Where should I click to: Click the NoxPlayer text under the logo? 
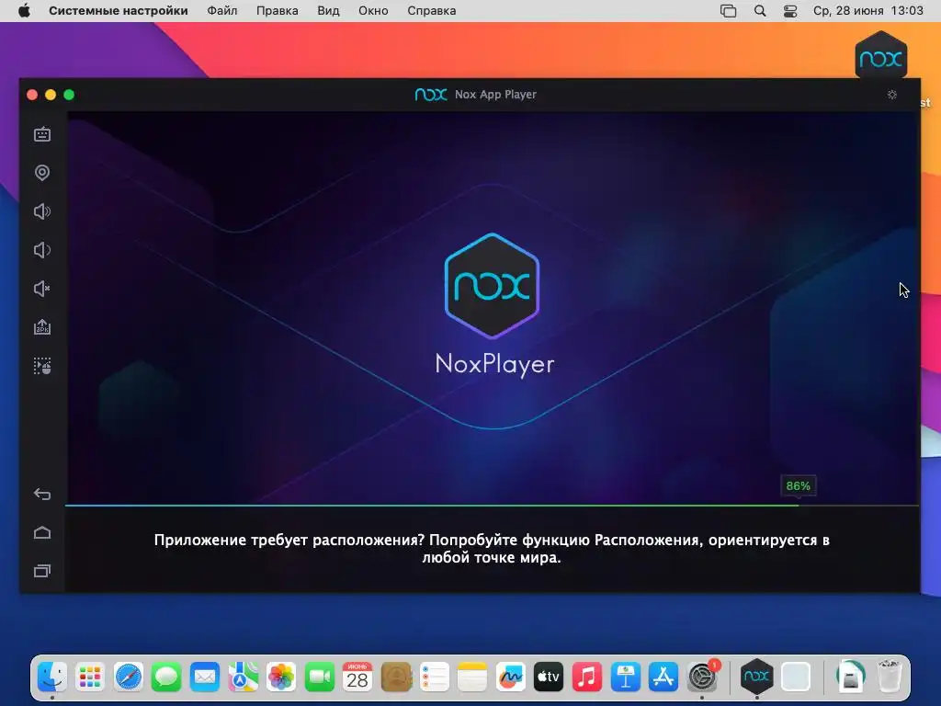point(494,364)
